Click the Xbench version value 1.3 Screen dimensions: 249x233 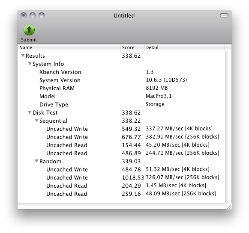click(x=150, y=72)
